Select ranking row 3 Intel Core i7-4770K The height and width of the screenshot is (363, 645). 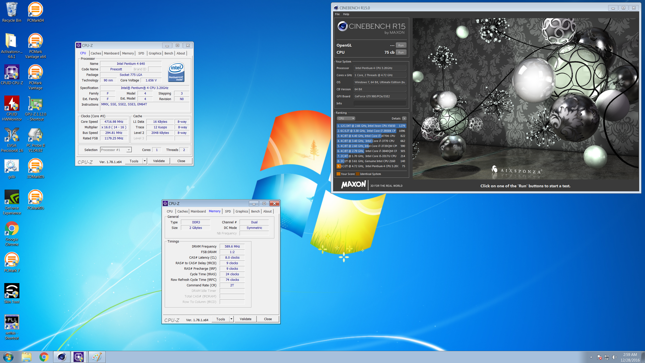[371, 136]
